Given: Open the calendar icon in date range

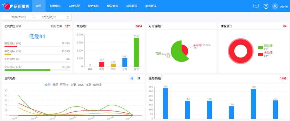Looking at the screenshot, I should tap(68, 17).
